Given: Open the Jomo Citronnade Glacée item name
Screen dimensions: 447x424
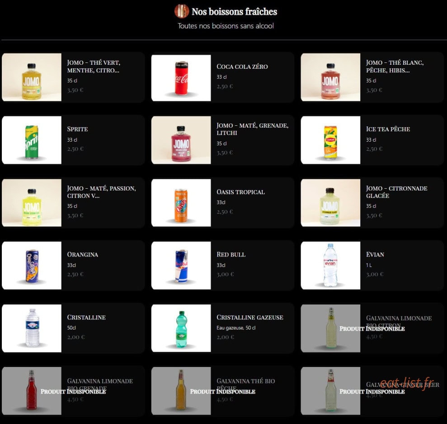Looking at the screenshot, I should click(396, 192).
